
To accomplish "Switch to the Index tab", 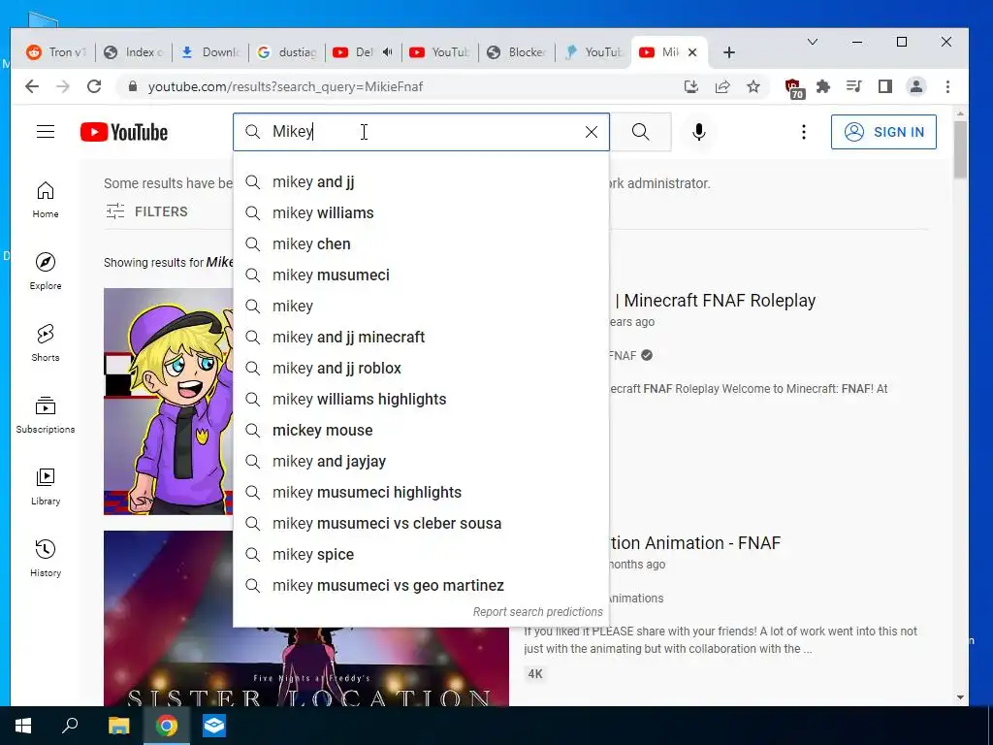I will click(134, 52).
